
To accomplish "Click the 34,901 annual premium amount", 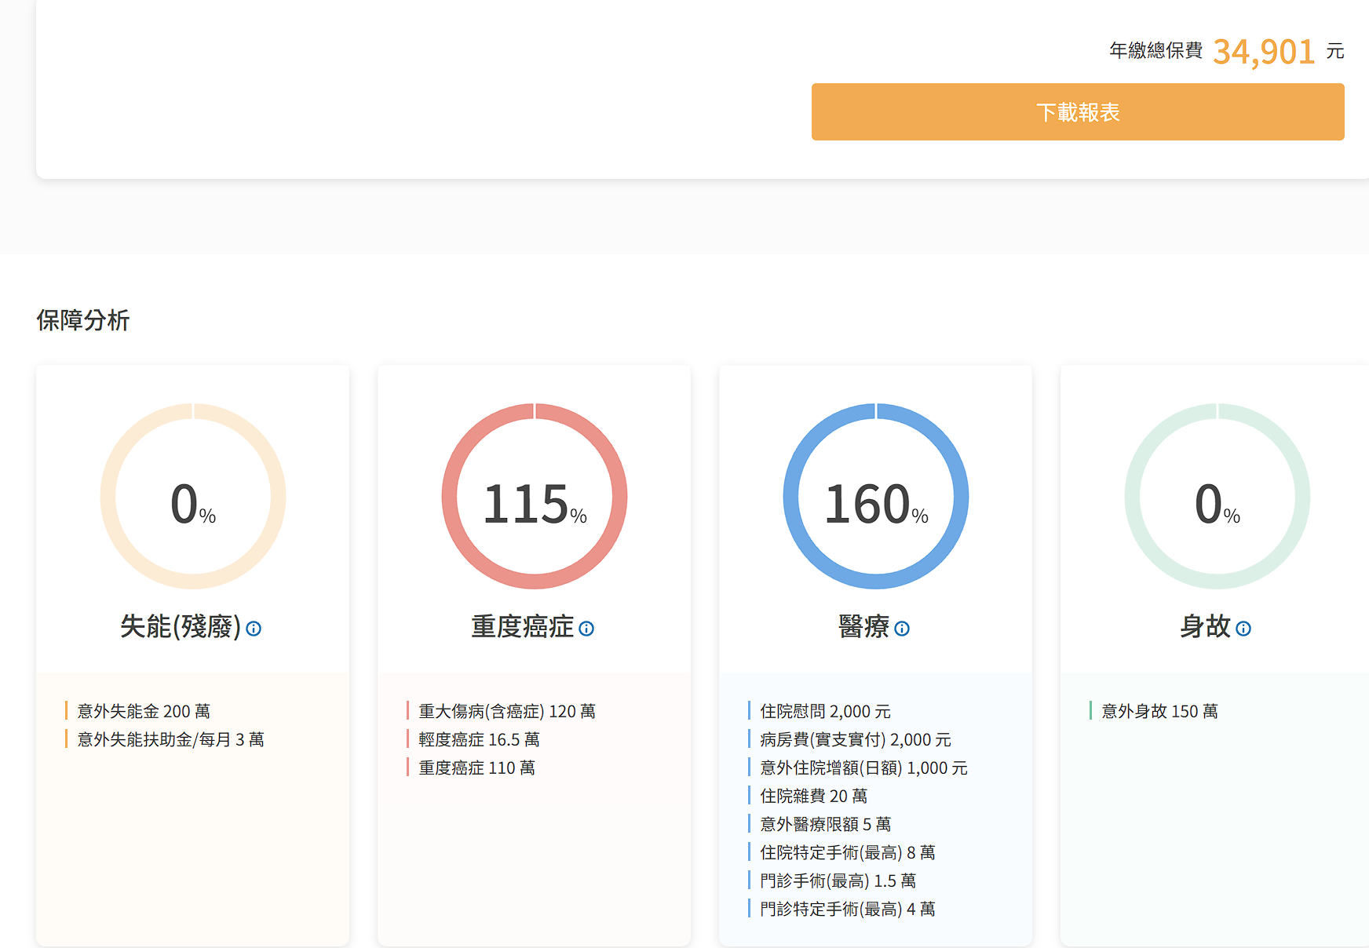I will click(x=1264, y=52).
